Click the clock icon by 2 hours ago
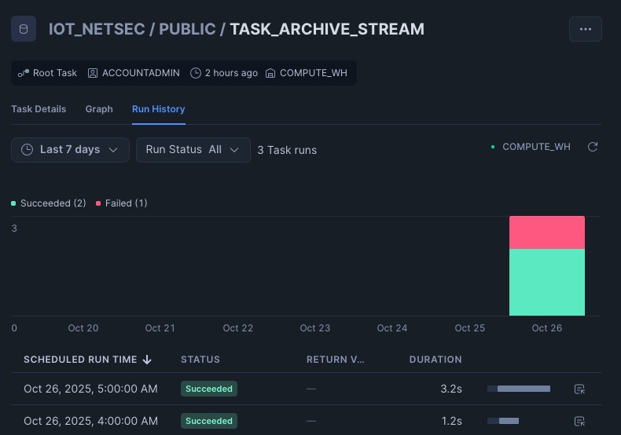This screenshot has width=621, height=435. pos(196,73)
